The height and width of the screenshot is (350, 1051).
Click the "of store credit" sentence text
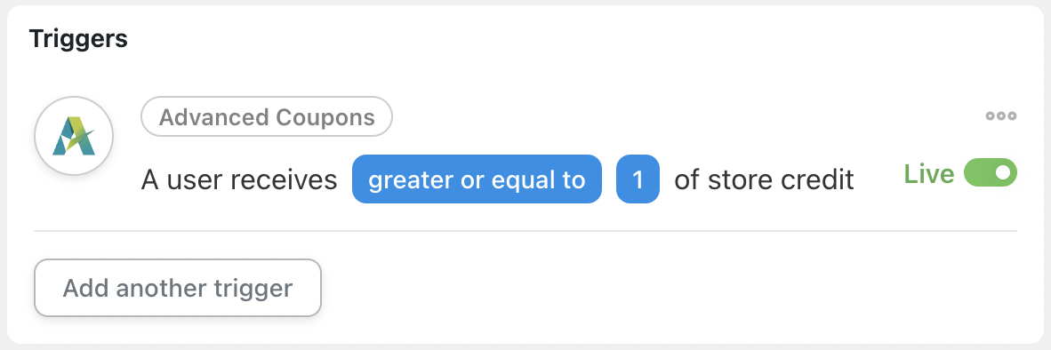pos(764,179)
